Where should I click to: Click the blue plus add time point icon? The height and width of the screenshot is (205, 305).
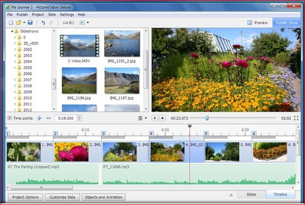pyautogui.click(x=39, y=118)
